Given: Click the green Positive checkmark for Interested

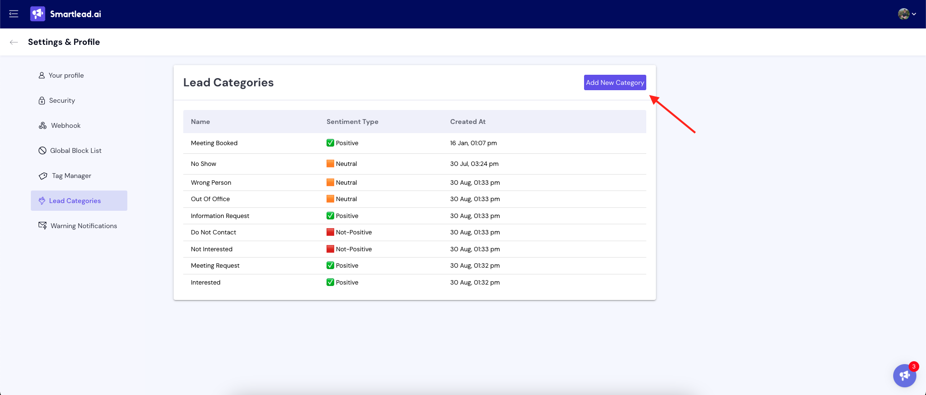Looking at the screenshot, I should click(x=330, y=282).
